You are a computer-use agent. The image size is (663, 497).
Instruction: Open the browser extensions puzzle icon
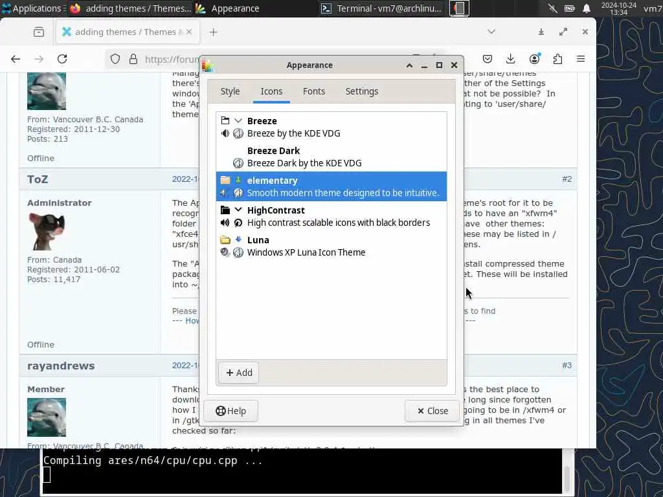[557, 59]
